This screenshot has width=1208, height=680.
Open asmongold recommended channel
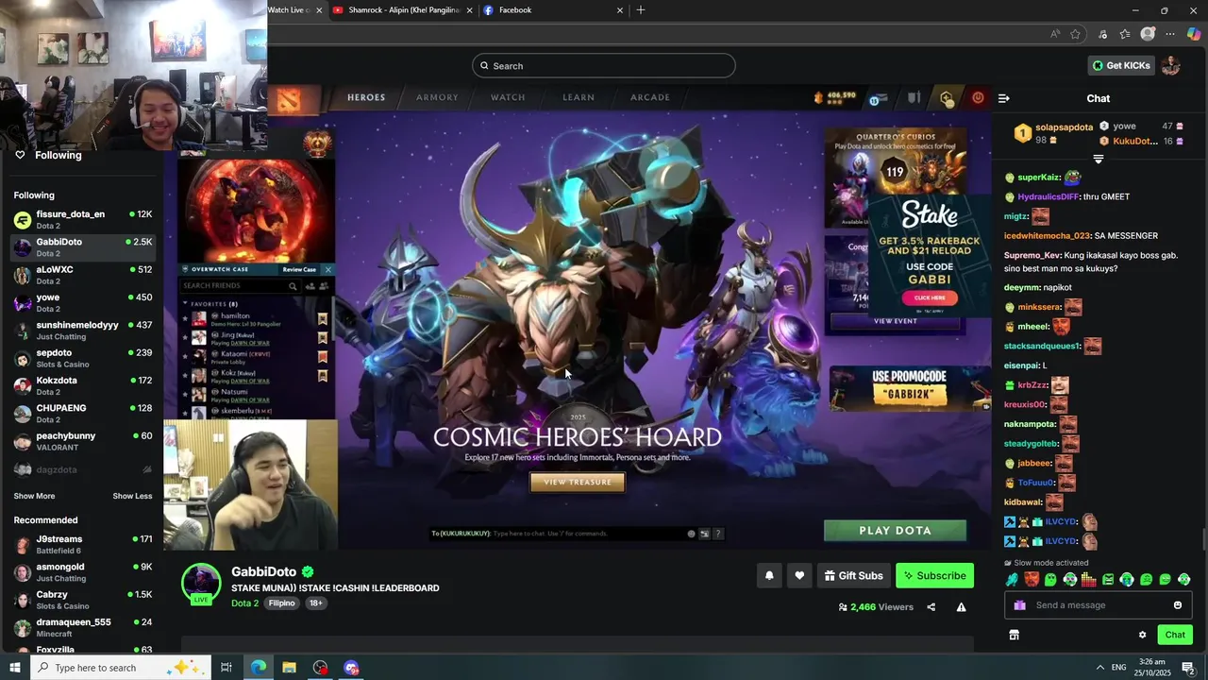click(82, 572)
